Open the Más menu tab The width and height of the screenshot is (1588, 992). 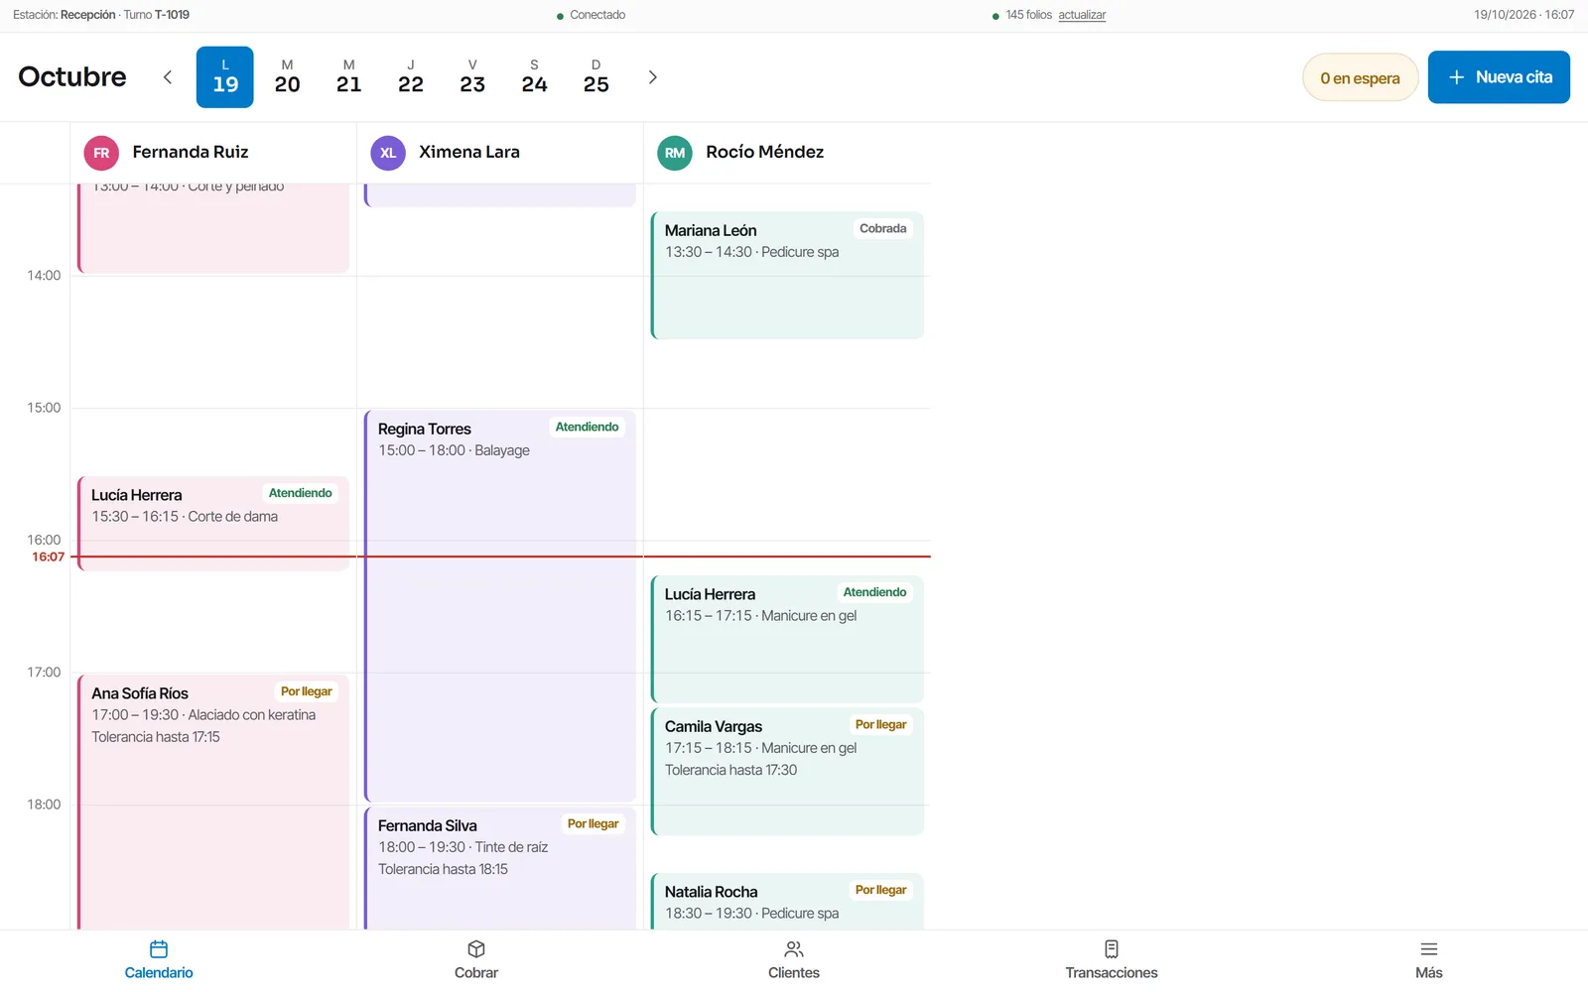(1429, 960)
